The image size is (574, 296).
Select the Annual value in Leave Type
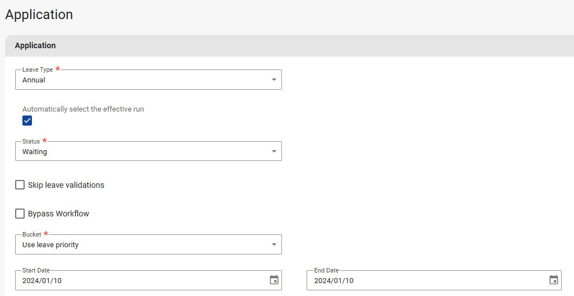[x=34, y=80]
